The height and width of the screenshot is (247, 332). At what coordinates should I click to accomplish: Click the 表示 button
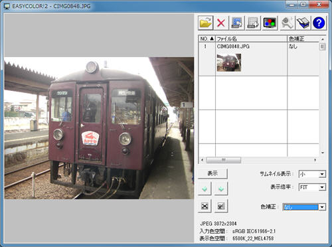click(x=212, y=174)
